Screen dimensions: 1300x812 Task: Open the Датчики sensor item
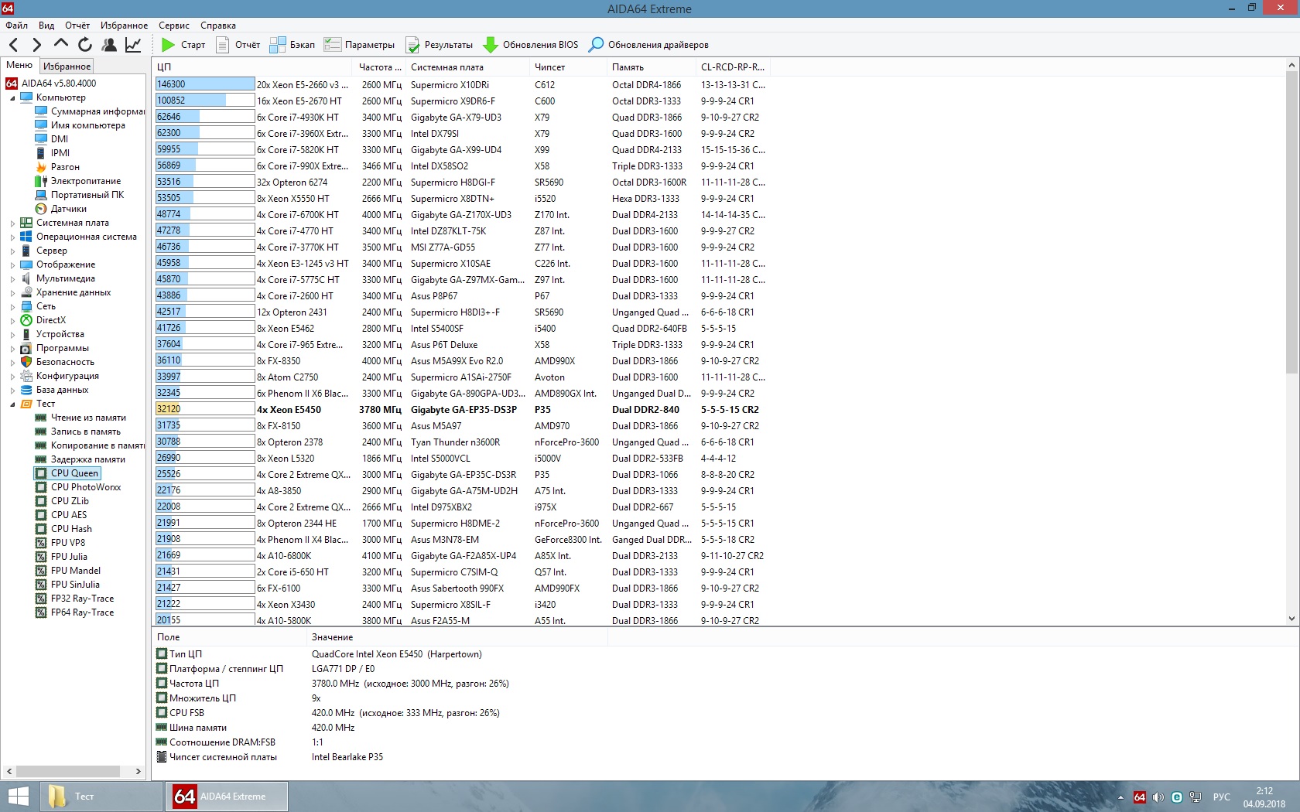click(x=61, y=209)
